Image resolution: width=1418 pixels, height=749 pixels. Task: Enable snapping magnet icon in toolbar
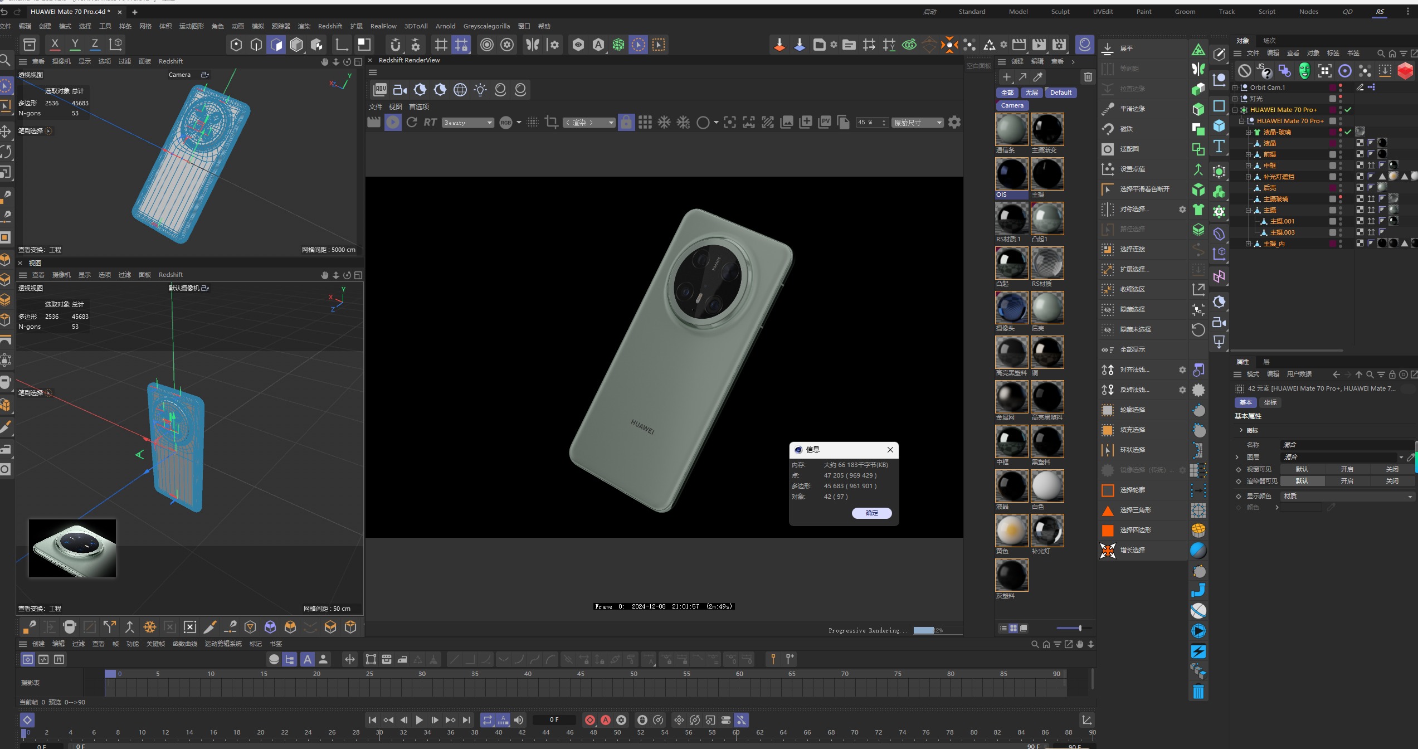pos(396,45)
